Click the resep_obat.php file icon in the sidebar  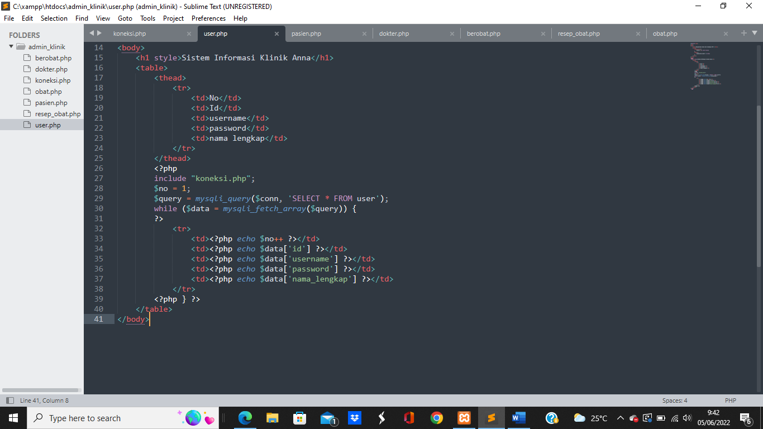tap(26, 113)
